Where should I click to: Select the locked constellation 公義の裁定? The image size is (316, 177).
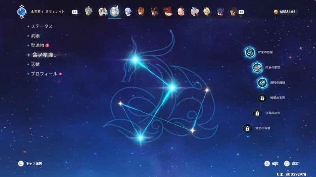point(258,113)
